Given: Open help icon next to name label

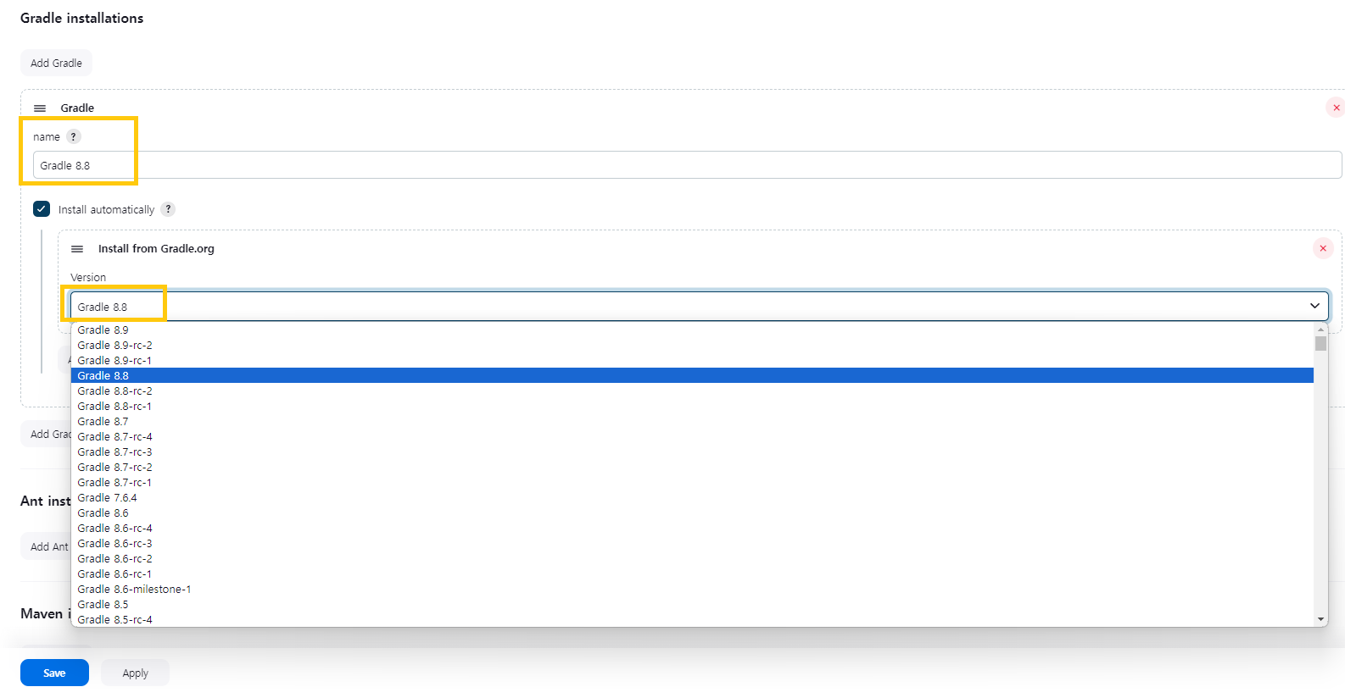Looking at the screenshot, I should [74, 136].
